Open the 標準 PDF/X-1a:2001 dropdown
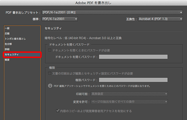 (x=60, y=19)
